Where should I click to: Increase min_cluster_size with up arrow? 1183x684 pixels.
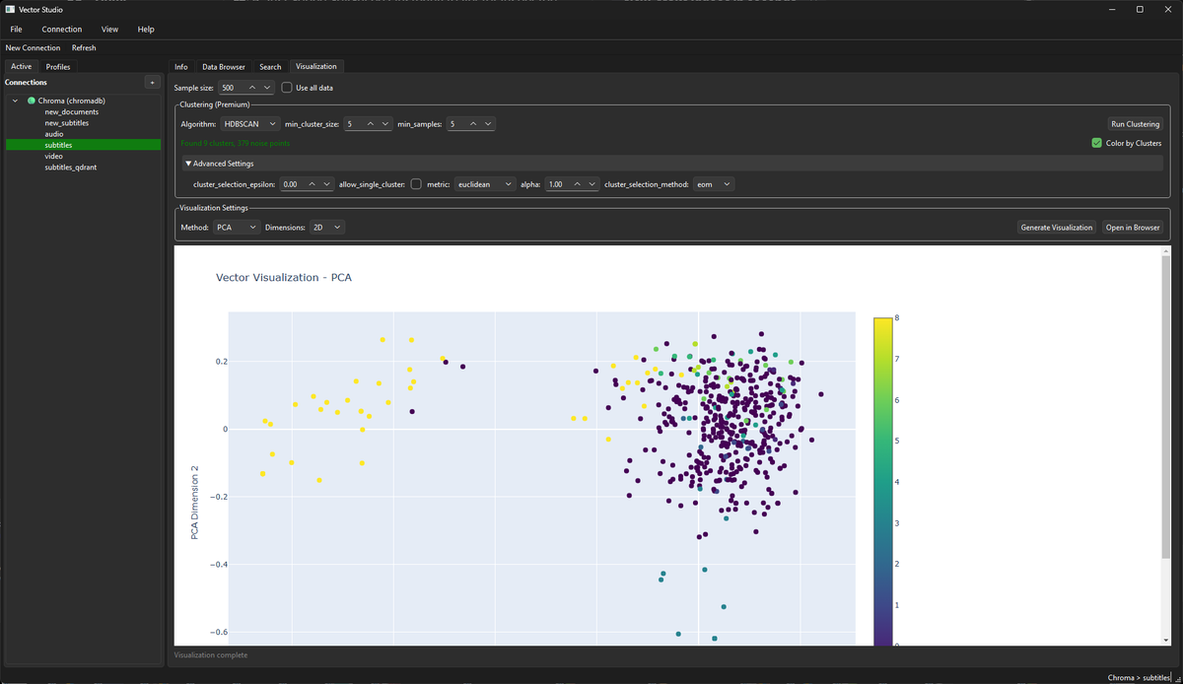371,124
